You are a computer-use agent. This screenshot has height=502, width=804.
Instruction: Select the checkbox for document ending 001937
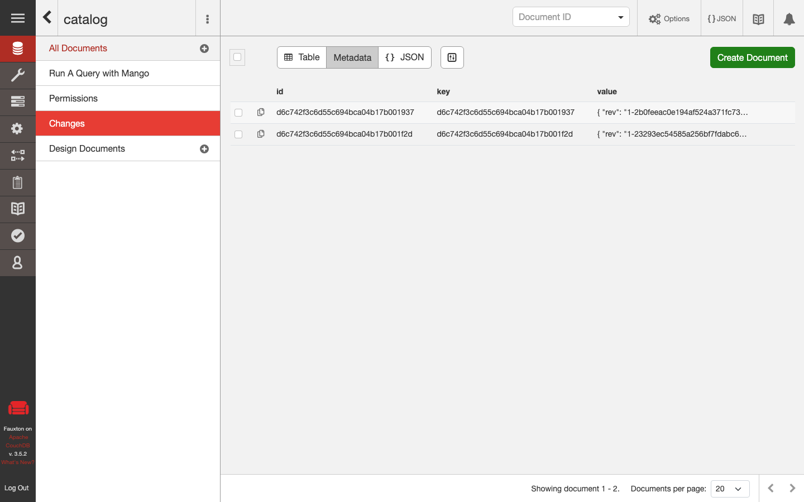click(x=238, y=113)
